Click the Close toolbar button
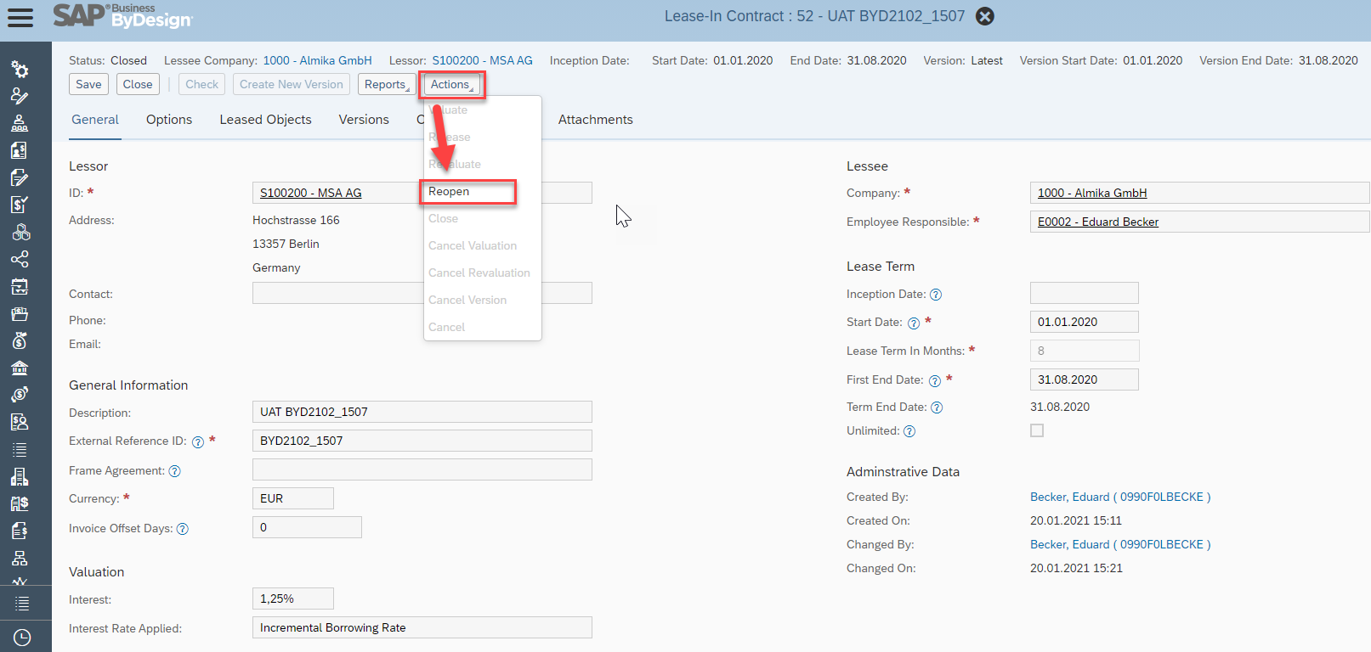Image resolution: width=1371 pixels, height=652 pixels. coord(138,84)
